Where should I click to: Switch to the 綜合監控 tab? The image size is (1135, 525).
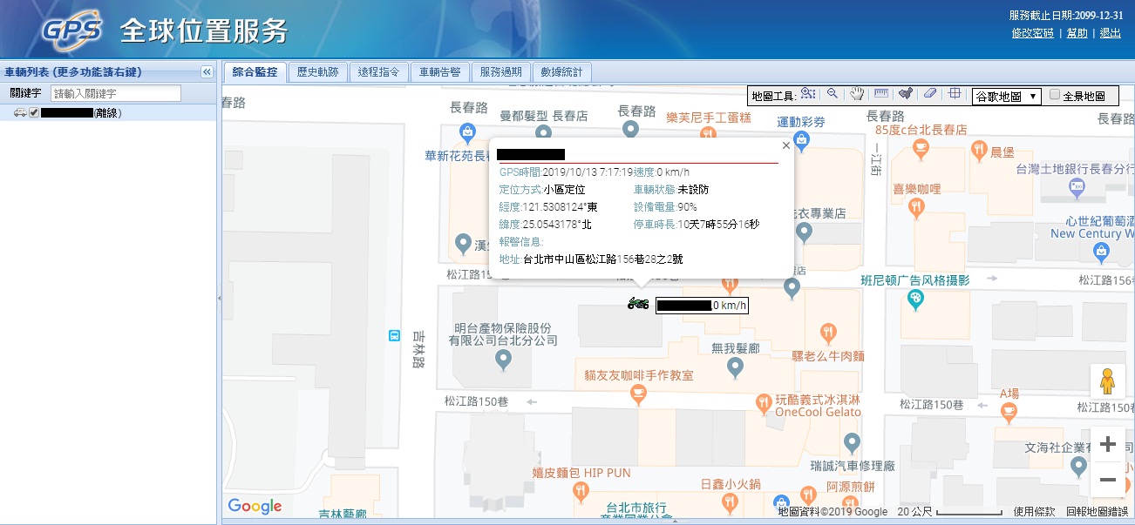tap(255, 72)
